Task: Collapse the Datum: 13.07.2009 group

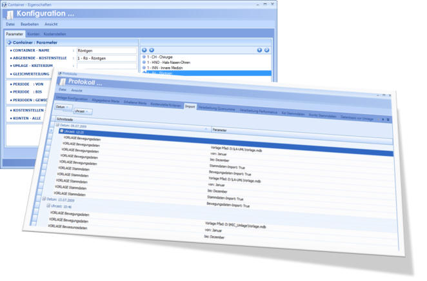Action: tap(45, 199)
